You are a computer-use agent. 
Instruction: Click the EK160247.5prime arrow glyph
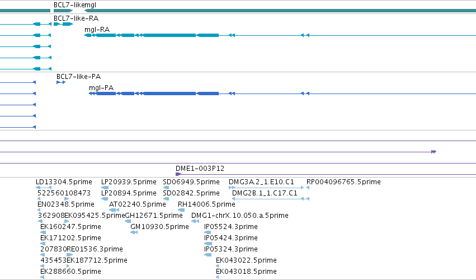[x=43, y=232]
